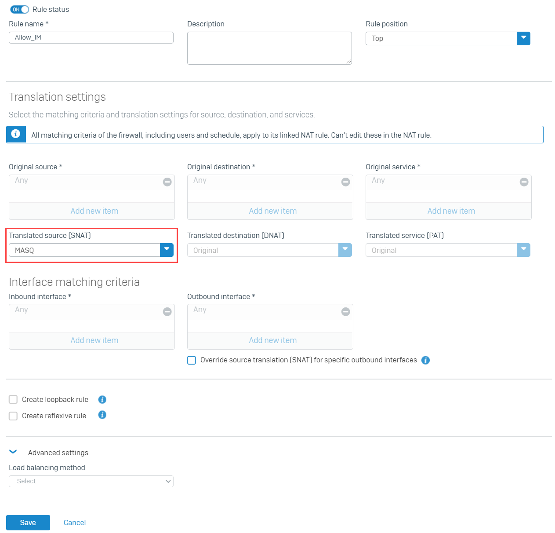Click the info icon beside Create loopback rule
Image resolution: width=555 pixels, height=533 pixels.
[x=102, y=399]
